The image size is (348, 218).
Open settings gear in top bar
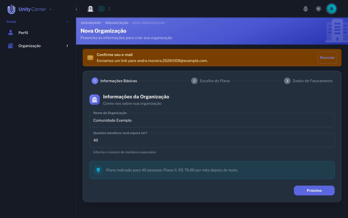(x=318, y=9)
